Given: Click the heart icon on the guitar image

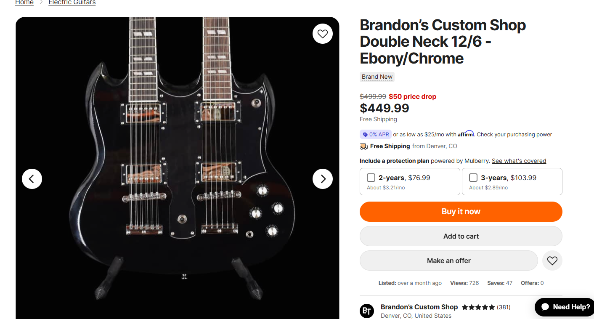Looking at the screenshot, I should coord(323,34).
